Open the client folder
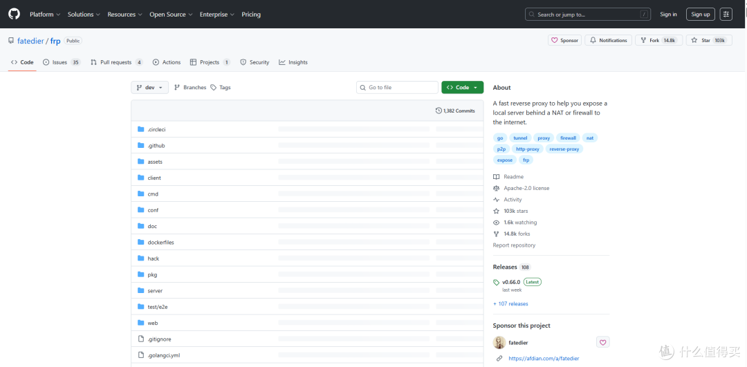This screenshot has width=747, height=367. (x=154, y=178)
